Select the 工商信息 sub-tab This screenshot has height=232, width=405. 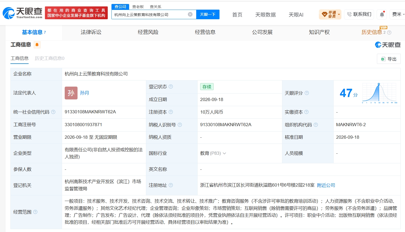pyautogui.click(x=20, y=58)
